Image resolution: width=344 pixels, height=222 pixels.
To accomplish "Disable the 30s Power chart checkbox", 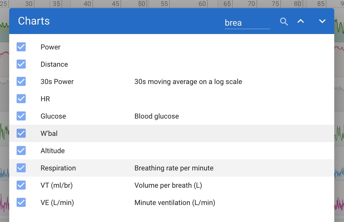I will [x=21, y=81].
